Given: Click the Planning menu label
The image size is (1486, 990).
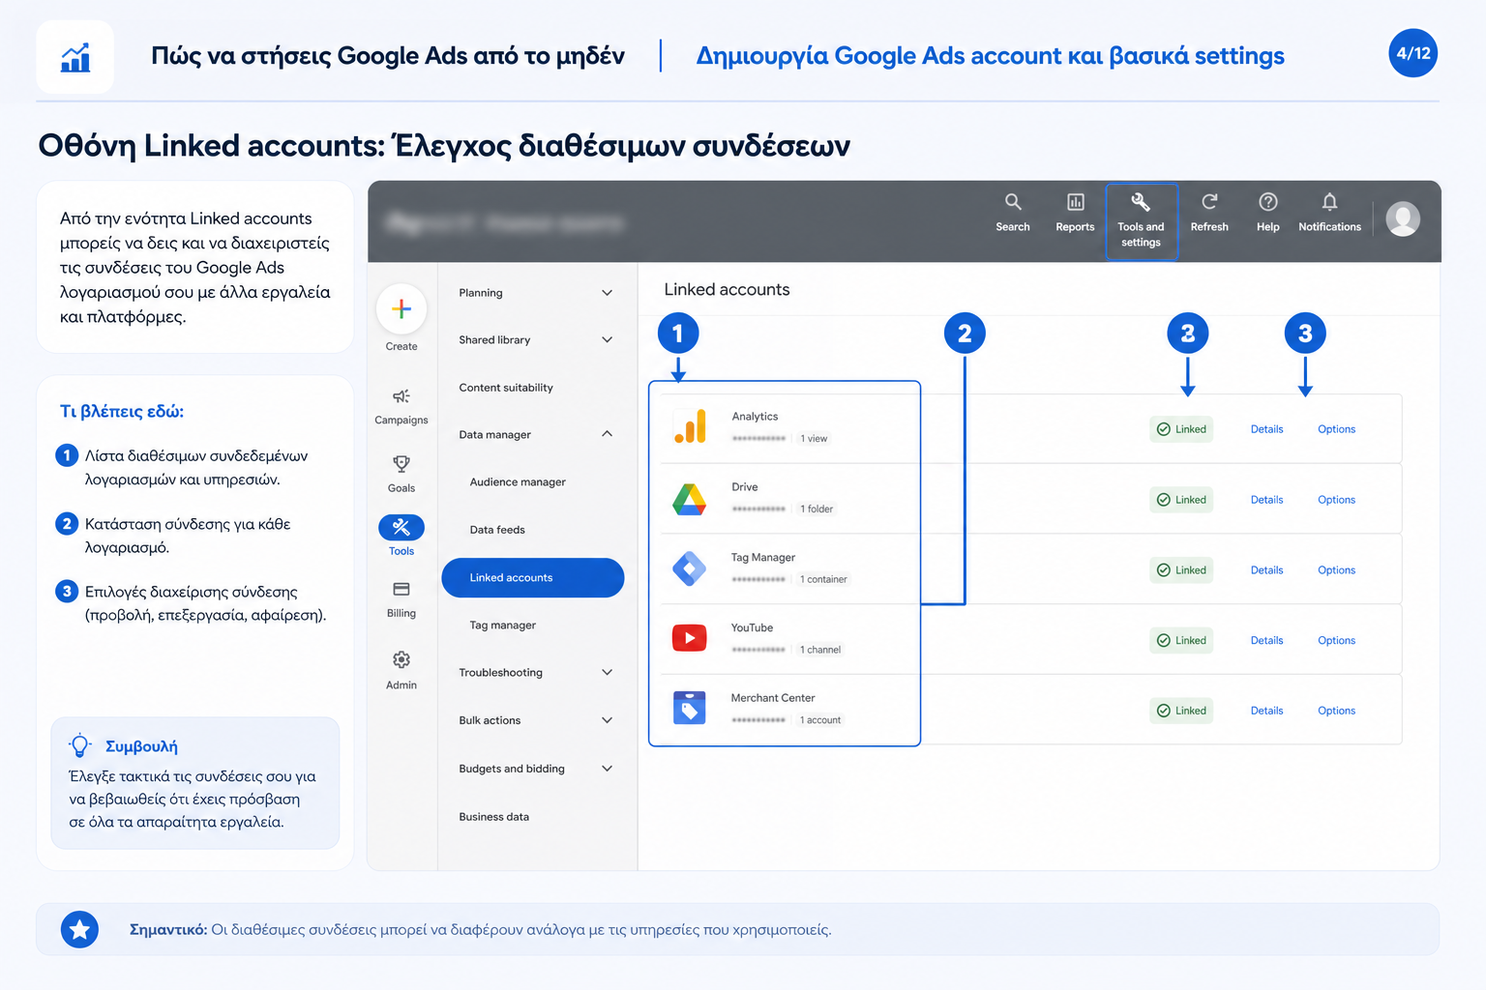Looking at the screenshot, I should pyautogui.click(x=481, y=293).
